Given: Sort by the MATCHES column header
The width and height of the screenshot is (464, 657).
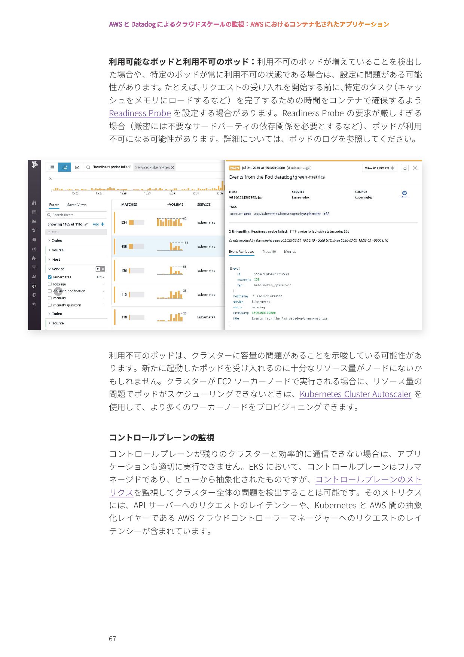Looking at the screenshot, I should click(x=129, y=205).
